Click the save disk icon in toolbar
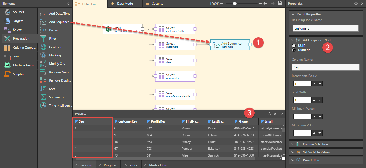This screenshot has height=168, width=366. click(x=280, y=4)
